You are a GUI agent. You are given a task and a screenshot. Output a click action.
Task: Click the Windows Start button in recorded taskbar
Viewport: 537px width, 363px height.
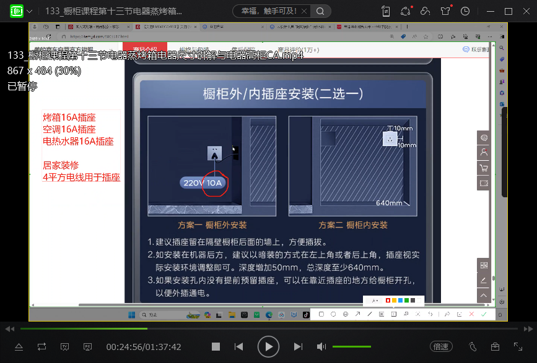coord(131,315)
